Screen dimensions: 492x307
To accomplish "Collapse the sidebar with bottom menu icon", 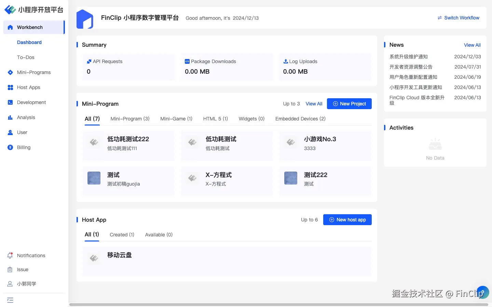I will 10,300.
